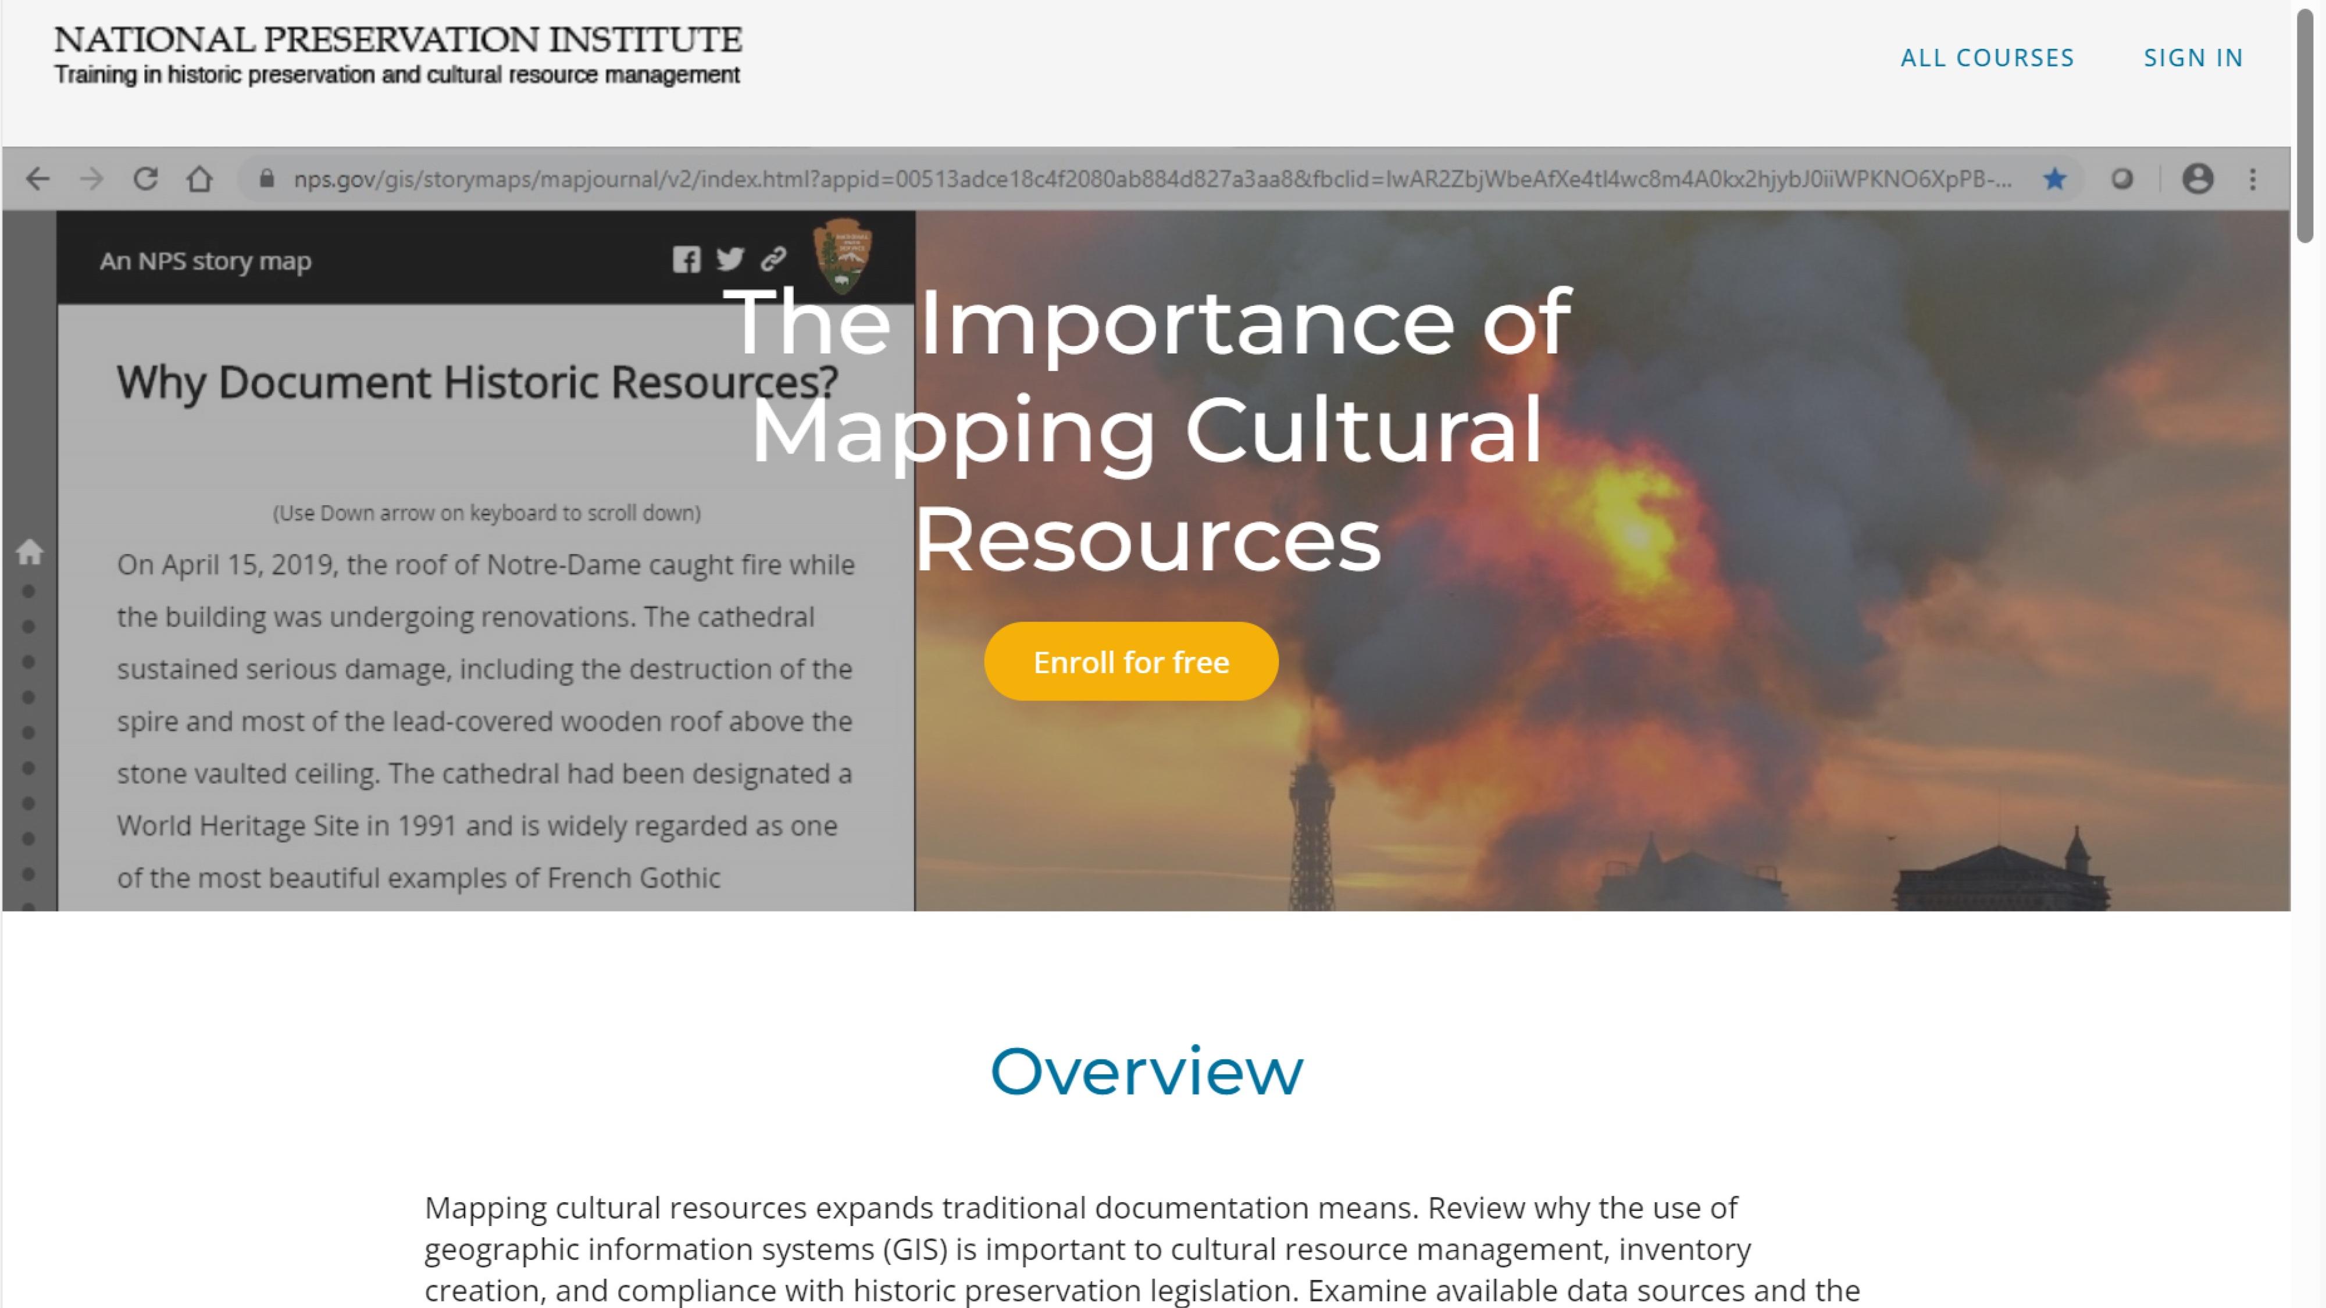Click the "Mapping cultural resources expands" paragraph
This screenshot has height=1308, width=2326.
point(1142,1249)
